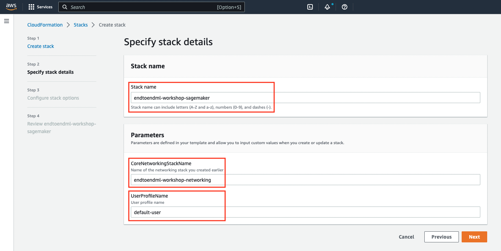This screenshot has width=501, height=251.
Task: Open the Services grid menu
Action: (x=31, y=7)
